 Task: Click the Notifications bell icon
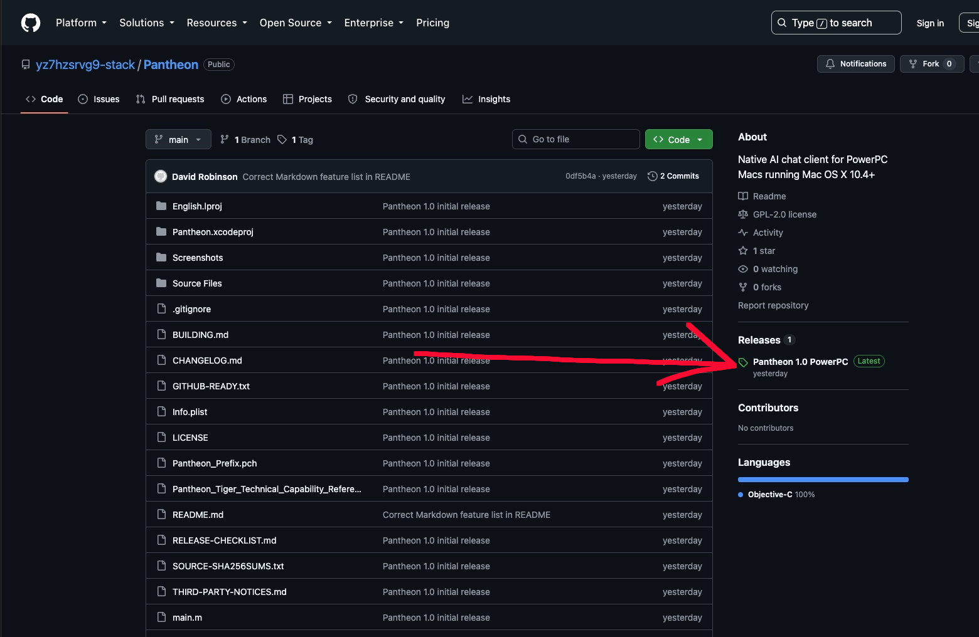[830, 64]
